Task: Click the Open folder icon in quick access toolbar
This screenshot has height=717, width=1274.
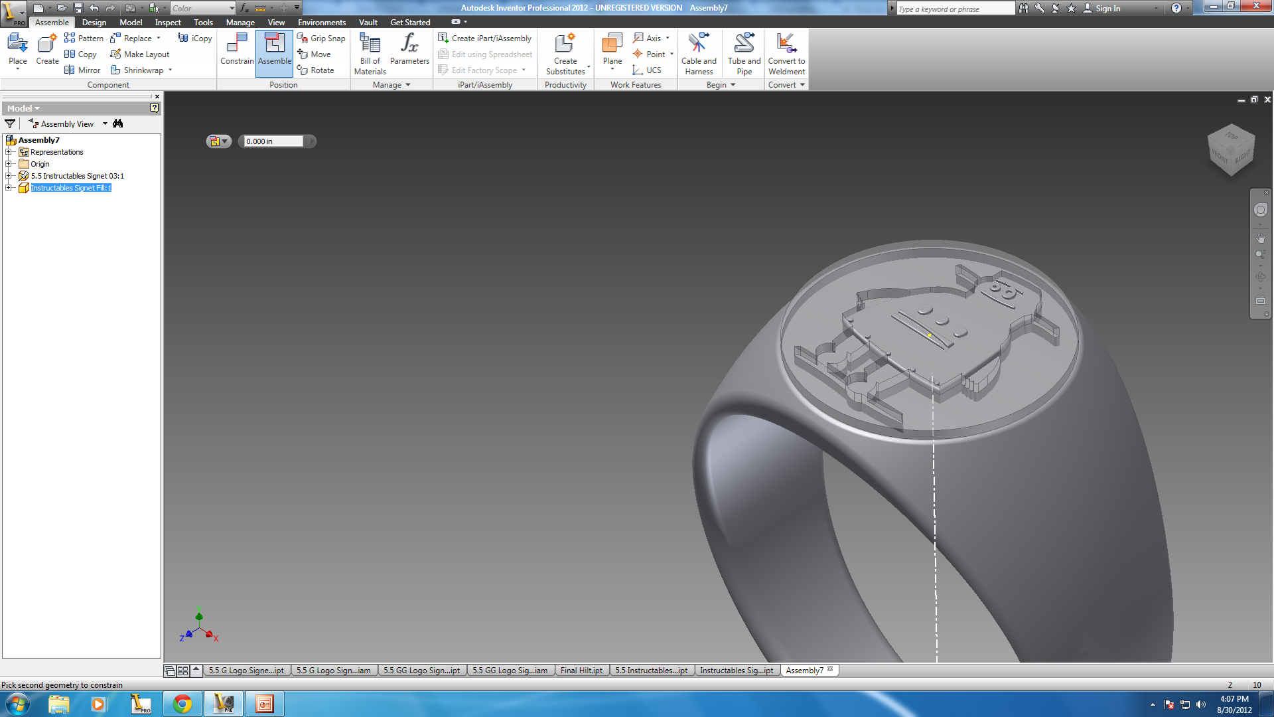Action: [x=62, y=8]
